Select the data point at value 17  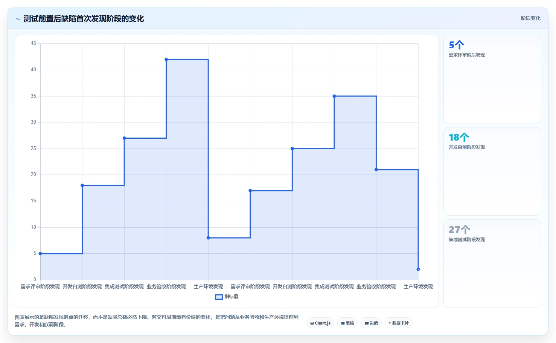250,191
